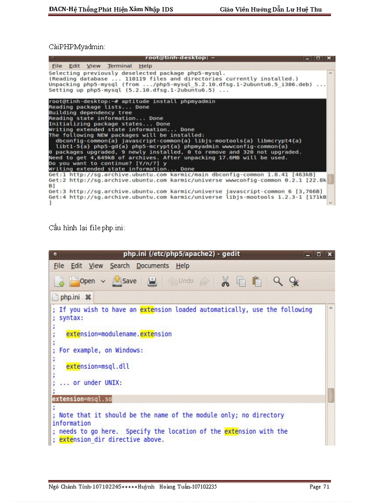The image size is (365, 502).
Task: Cut selection with the scissors icon
Action: click(x=225, y=281)
